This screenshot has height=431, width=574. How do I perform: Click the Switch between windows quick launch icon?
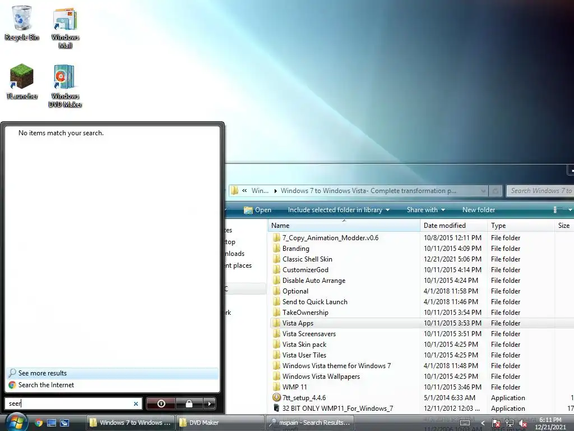click(x=64, y=423)
